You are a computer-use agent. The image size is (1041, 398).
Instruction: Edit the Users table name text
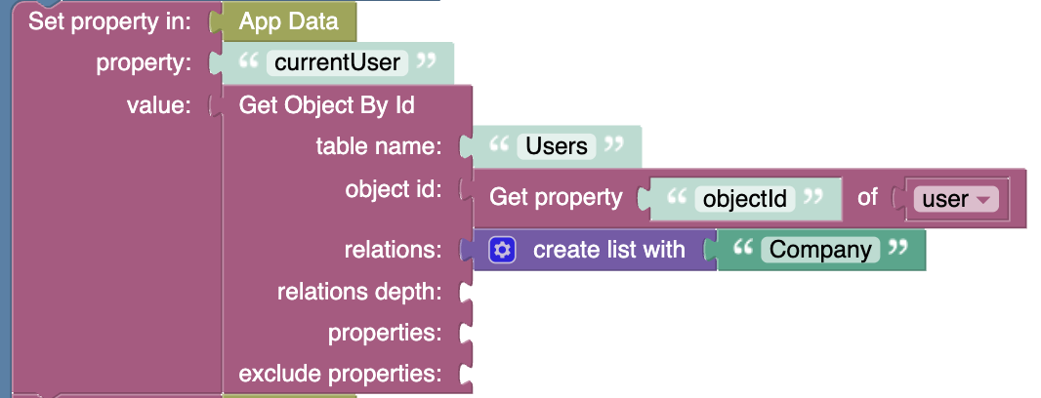tap(557, 146)
